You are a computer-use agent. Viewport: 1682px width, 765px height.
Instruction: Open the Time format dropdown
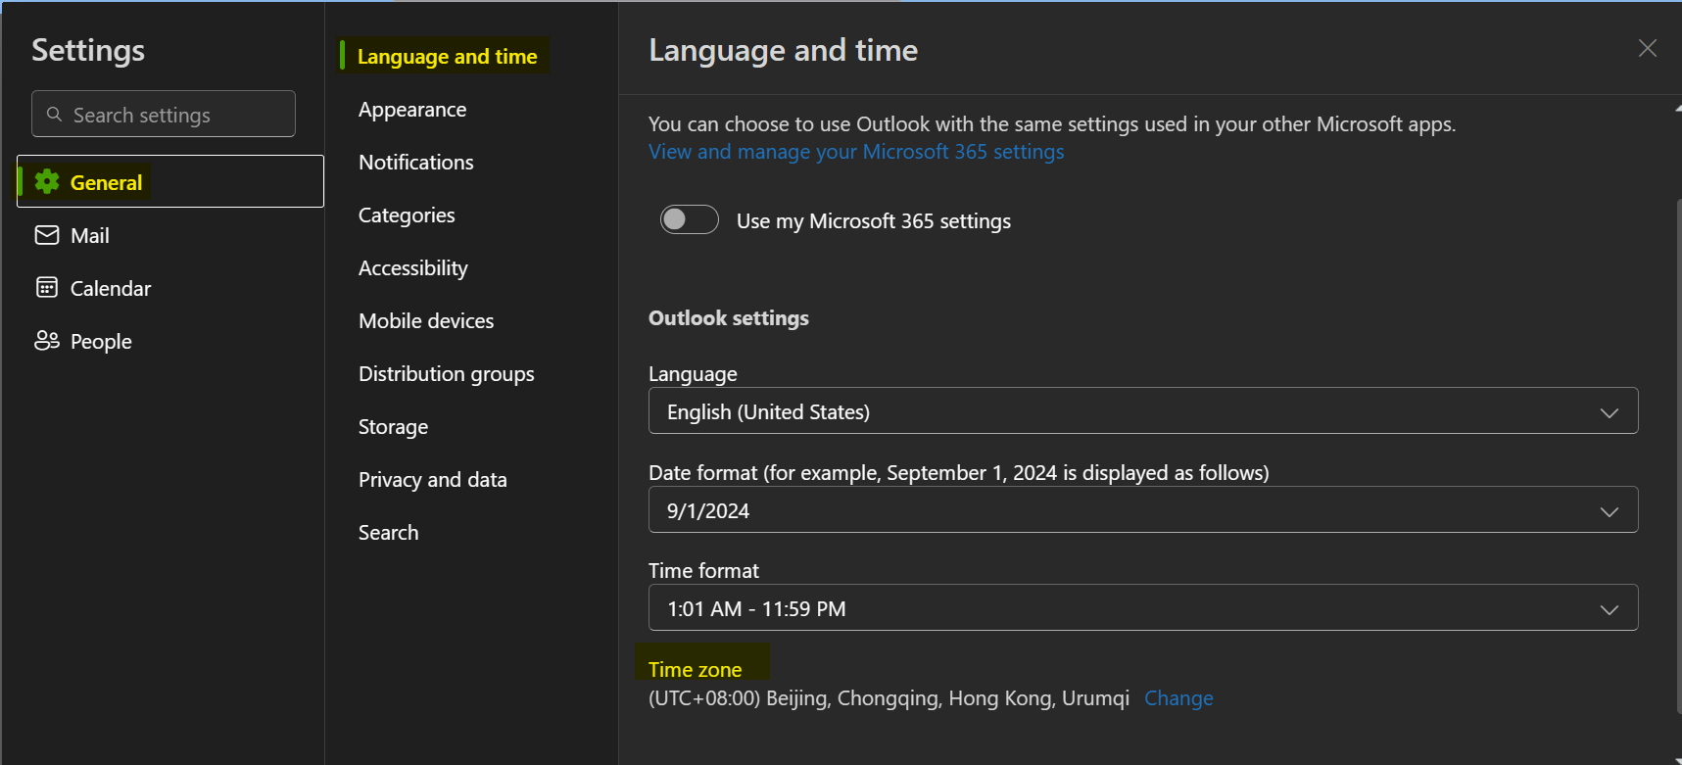pos(1143,607)
